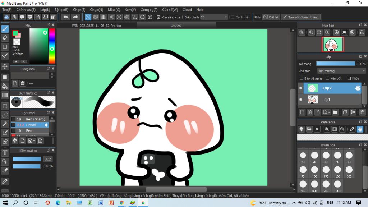Choose the Move tool
The image size is (368, 207).
(5, 66)
